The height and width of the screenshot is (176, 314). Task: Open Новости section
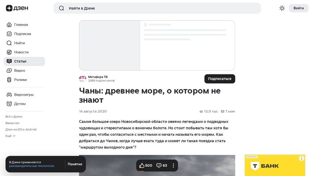pos(21,52)
